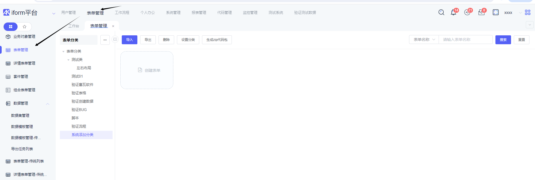Expand the tab list dropdown at far right

(529, 25)
